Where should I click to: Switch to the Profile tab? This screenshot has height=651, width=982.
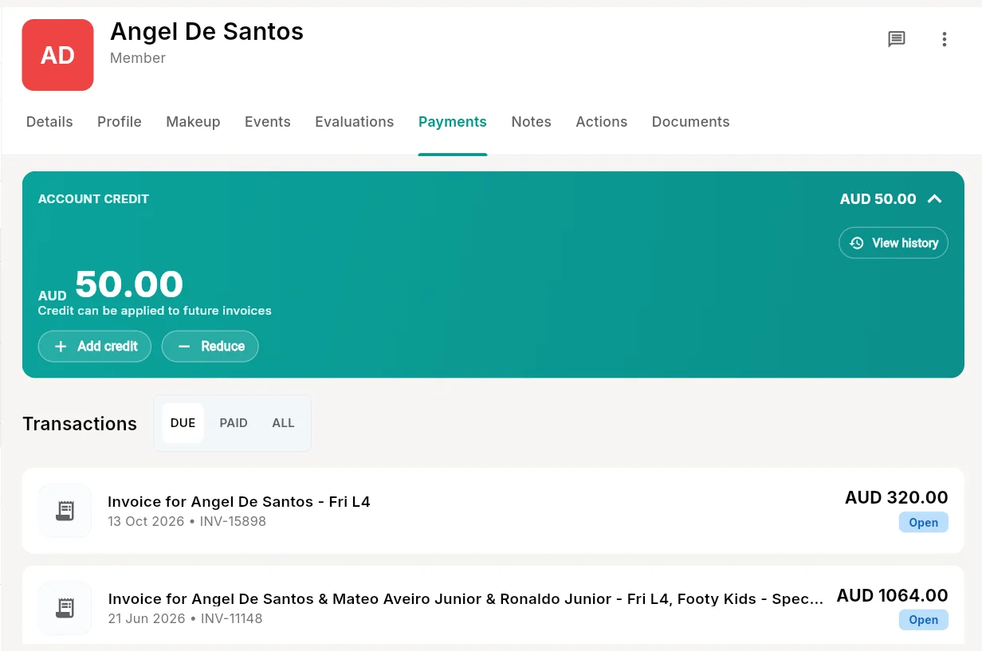120,122
